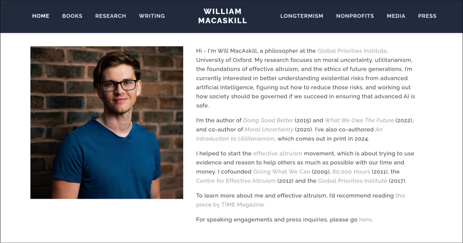Image resolution: width=463 pixels, height=243 pixels.
Task: Open the Giving What We Can link
Action: pos(281,172)
